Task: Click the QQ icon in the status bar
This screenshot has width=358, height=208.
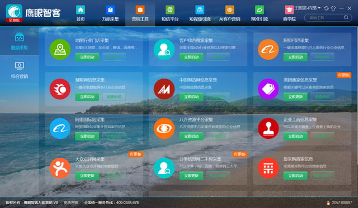Action: [x=328, y=202]
